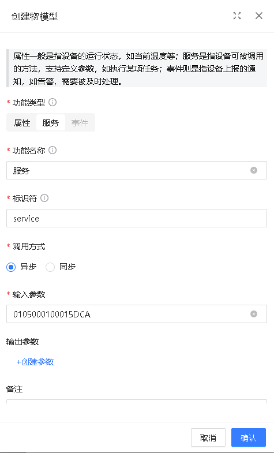
Task: Clear the 功能名称 field with its clear icon
Action: tap(254, 170)
